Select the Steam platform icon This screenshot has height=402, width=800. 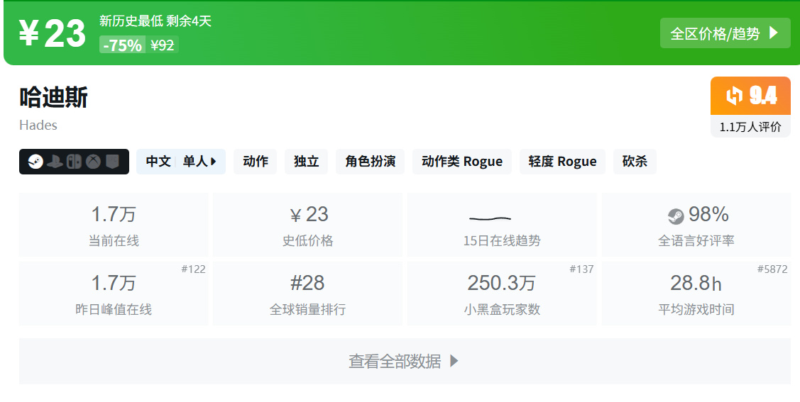tap(35, 162)
